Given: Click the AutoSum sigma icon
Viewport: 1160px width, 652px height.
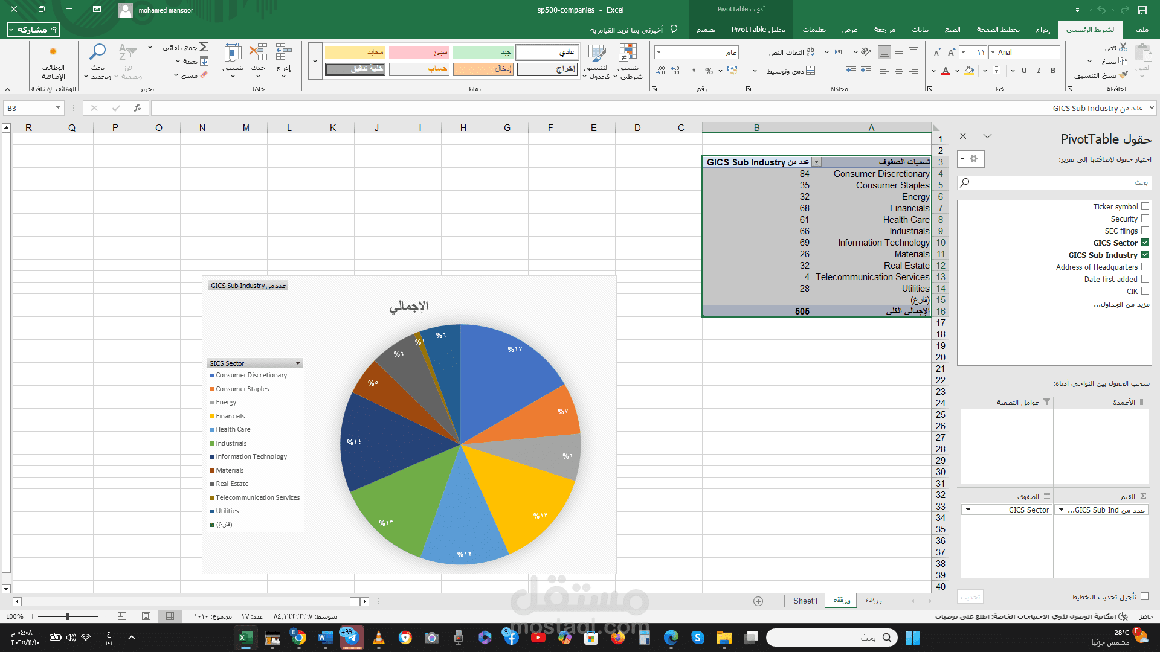Looking at the screenshot, I should [x=204, y=47].
